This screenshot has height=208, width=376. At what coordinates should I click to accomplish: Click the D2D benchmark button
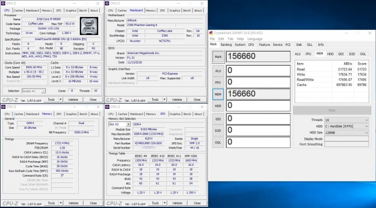218,131
